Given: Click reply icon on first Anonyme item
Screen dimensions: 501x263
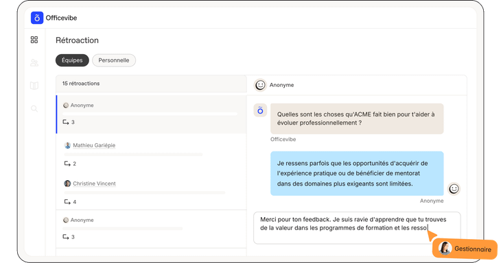Looking at the screenshot, I should click(x=66, y=122).
